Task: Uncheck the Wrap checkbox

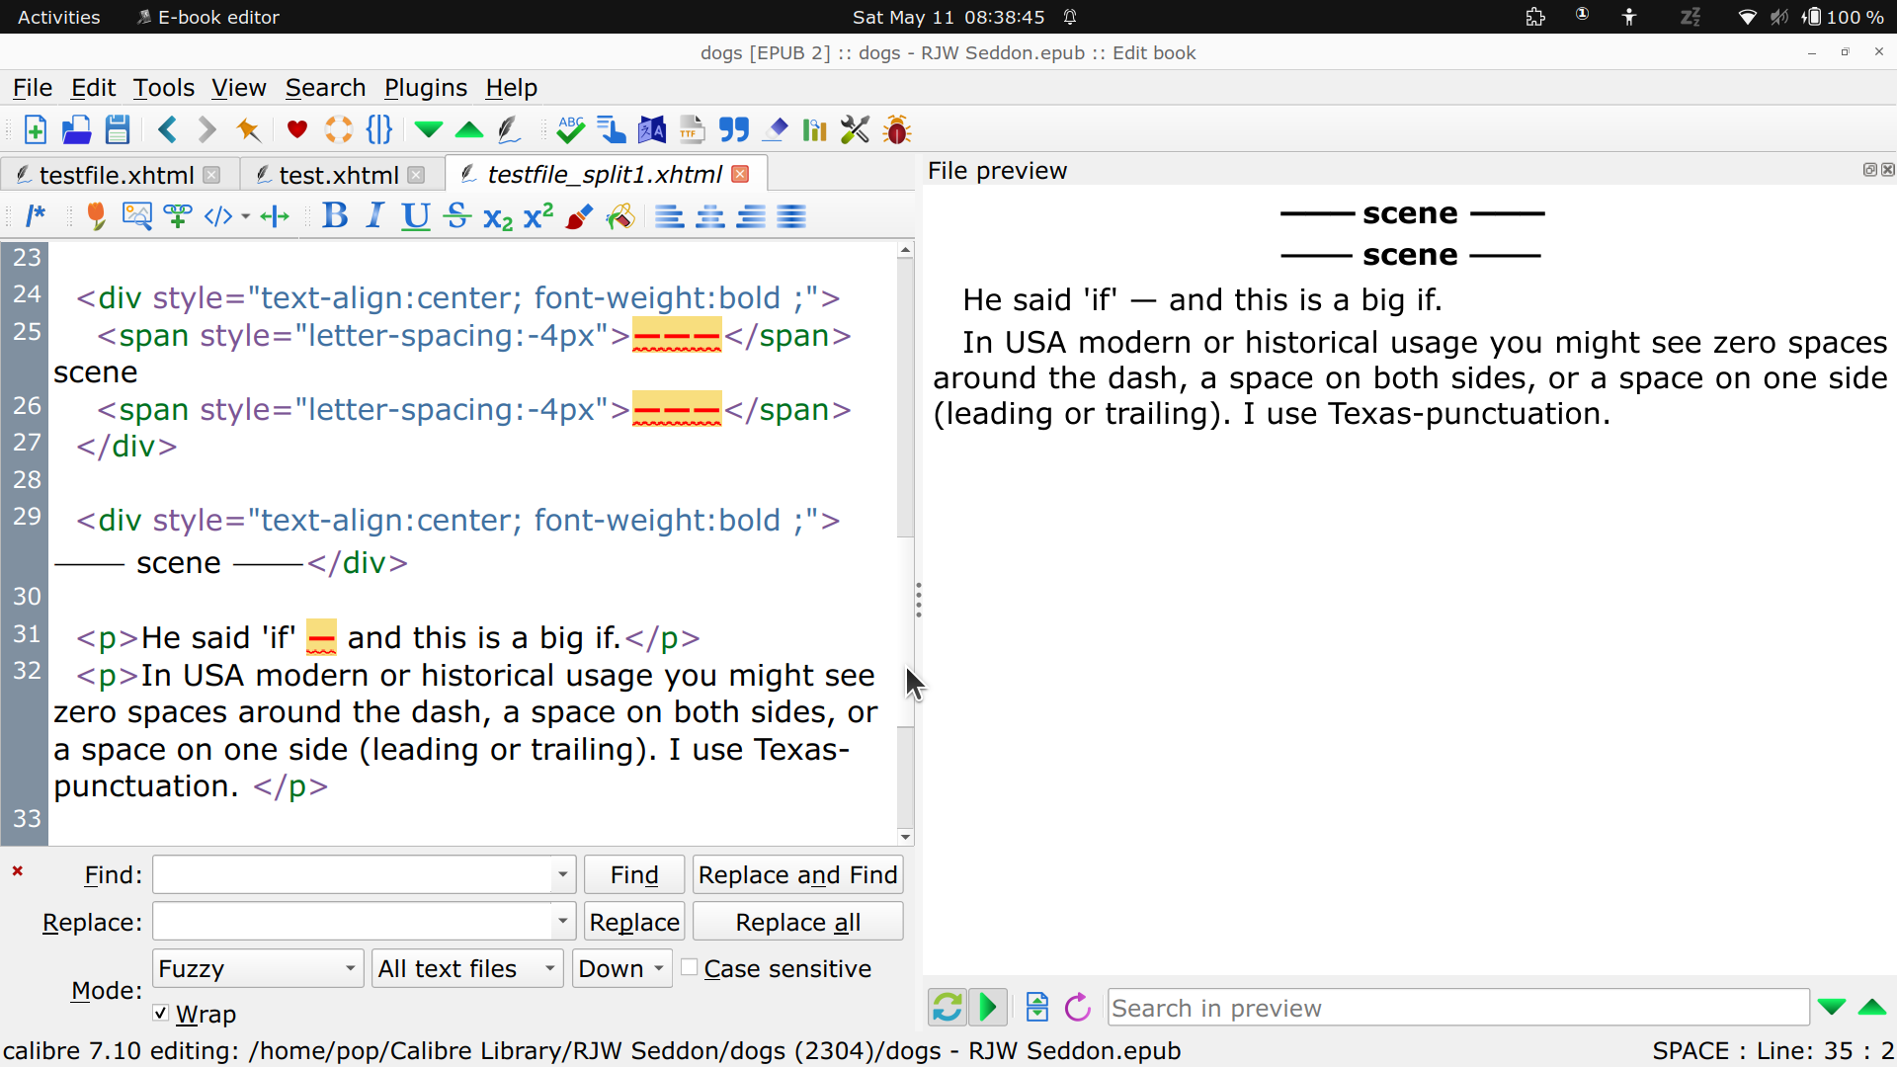Action: coord(161,1013)
